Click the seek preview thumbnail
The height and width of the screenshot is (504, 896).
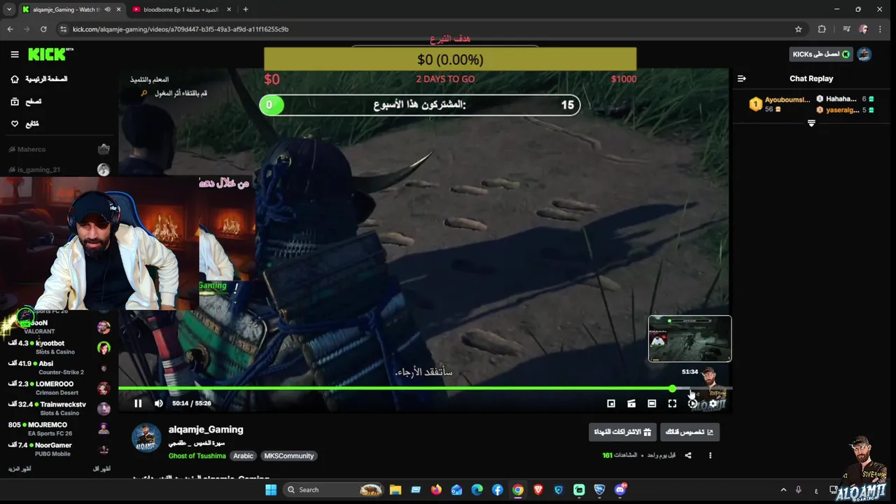[x=689, y=339]
